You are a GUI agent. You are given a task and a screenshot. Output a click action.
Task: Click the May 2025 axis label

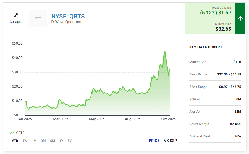96,119
